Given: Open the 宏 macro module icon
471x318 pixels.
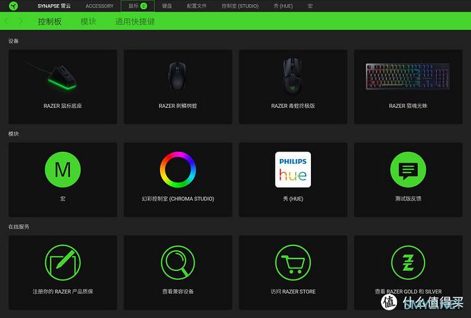Looking at the screenshot, I should 63,169.
